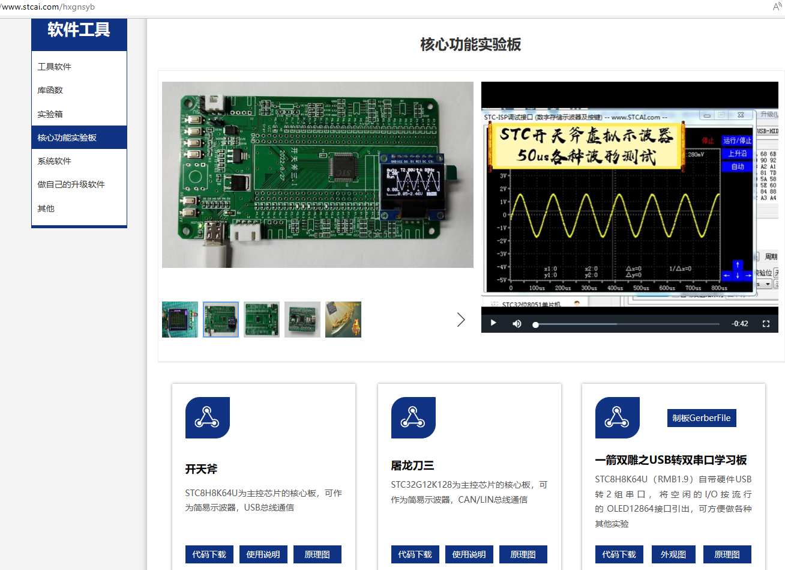Click the 开天斧 card title
This screenshot has width=785, height=570.
pos(202,469)
